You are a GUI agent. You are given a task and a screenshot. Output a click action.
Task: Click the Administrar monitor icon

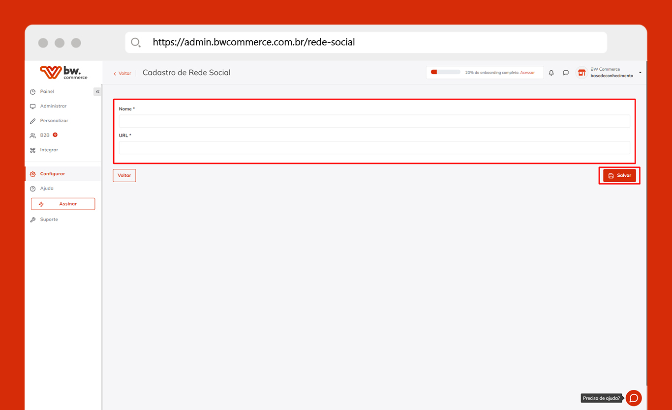pos(33,106)
